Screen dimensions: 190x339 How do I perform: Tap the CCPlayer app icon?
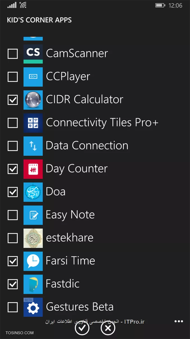(x=33, y=77)
